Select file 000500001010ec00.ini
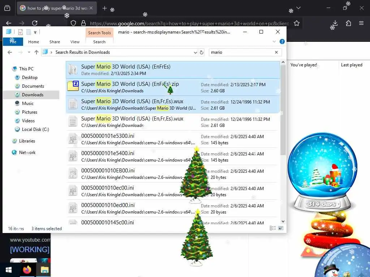370x277 pixels. coord(173,191)
